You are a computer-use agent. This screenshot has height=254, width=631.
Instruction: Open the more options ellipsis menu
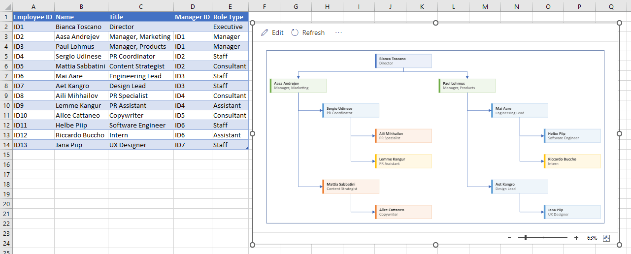tap(338, 32)
